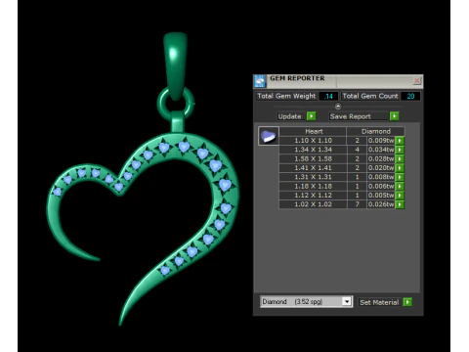
Task: Click the 0.026tw weight cell
Action: coord(381,204)
